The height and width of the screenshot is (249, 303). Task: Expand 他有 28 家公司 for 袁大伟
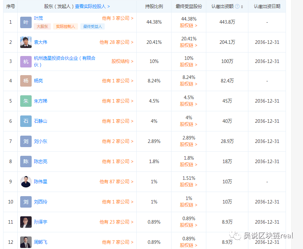(117, 42)
